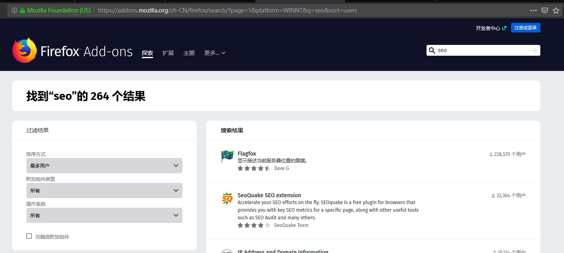Switch to the 主题 tab
Viewport: 564px width, 253px height.
click(x=189, y=53)
